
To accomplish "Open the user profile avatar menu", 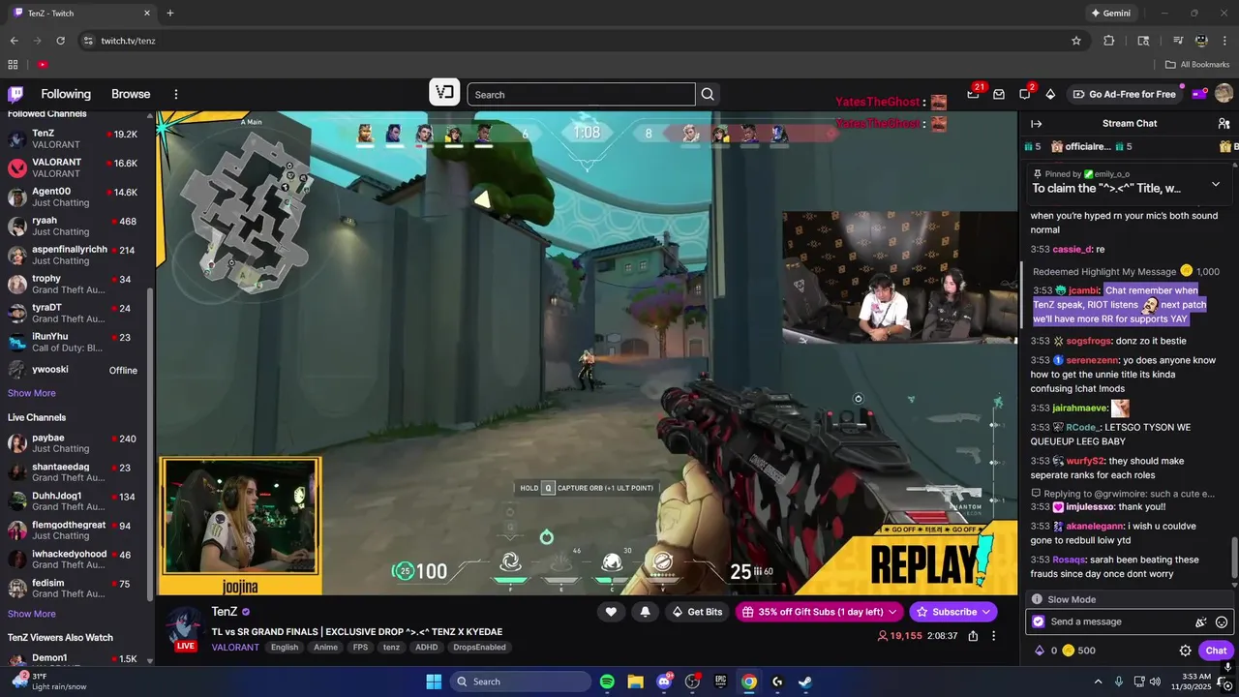I will tap(1224, 94).
